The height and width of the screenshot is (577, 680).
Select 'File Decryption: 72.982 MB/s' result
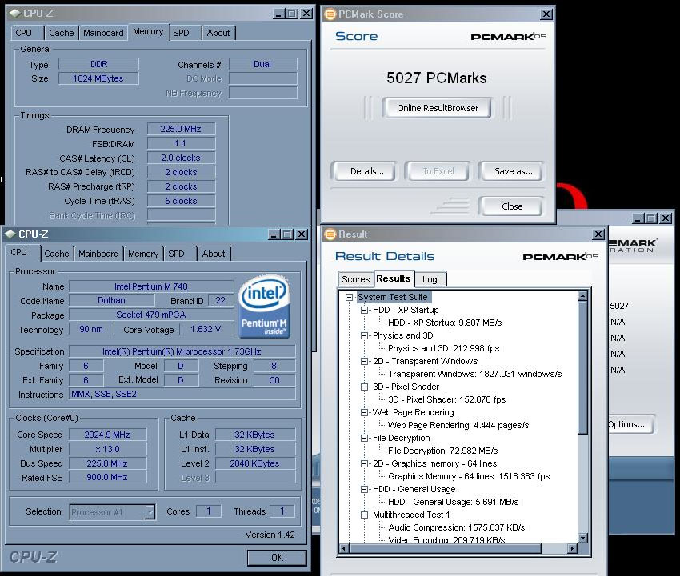pyautogui.click(x=442, y=451)
